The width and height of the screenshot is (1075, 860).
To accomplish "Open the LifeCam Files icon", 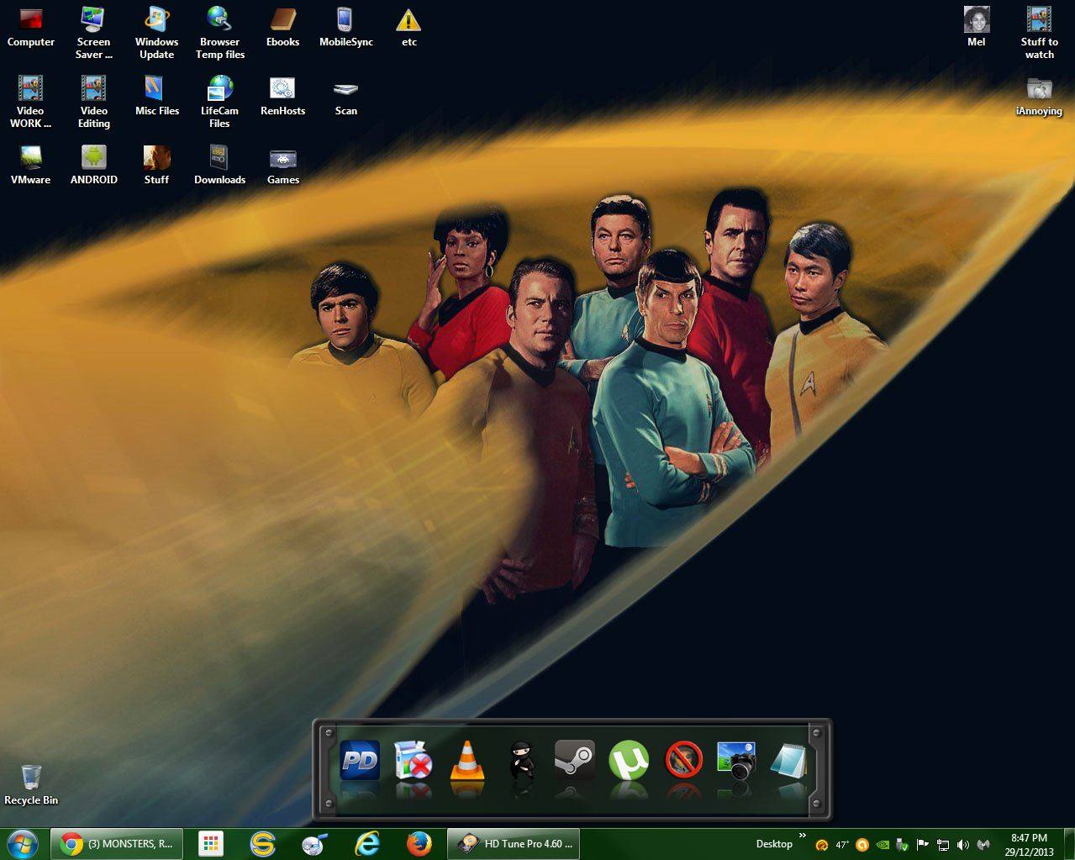I will pyautogui.click(x=220, y=102).
